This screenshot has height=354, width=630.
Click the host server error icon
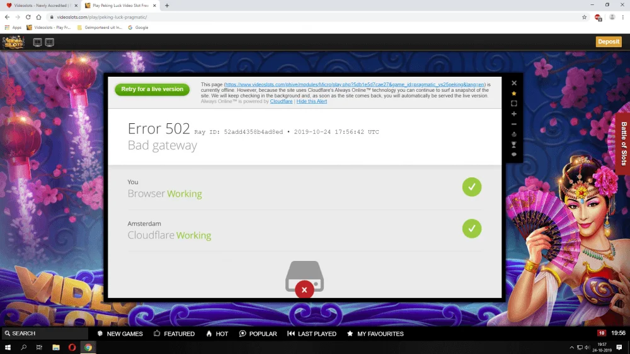[304, 279]
